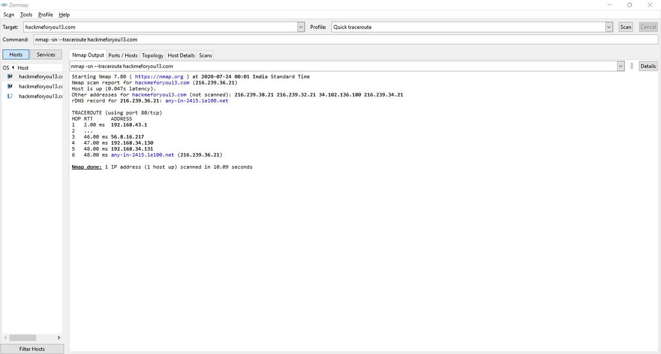
Task: Click the India Standard Time text
Action: point(281,76)
